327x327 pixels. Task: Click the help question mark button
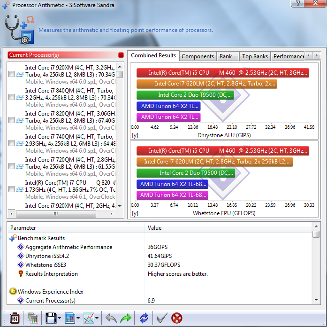[x=298, y=3]
